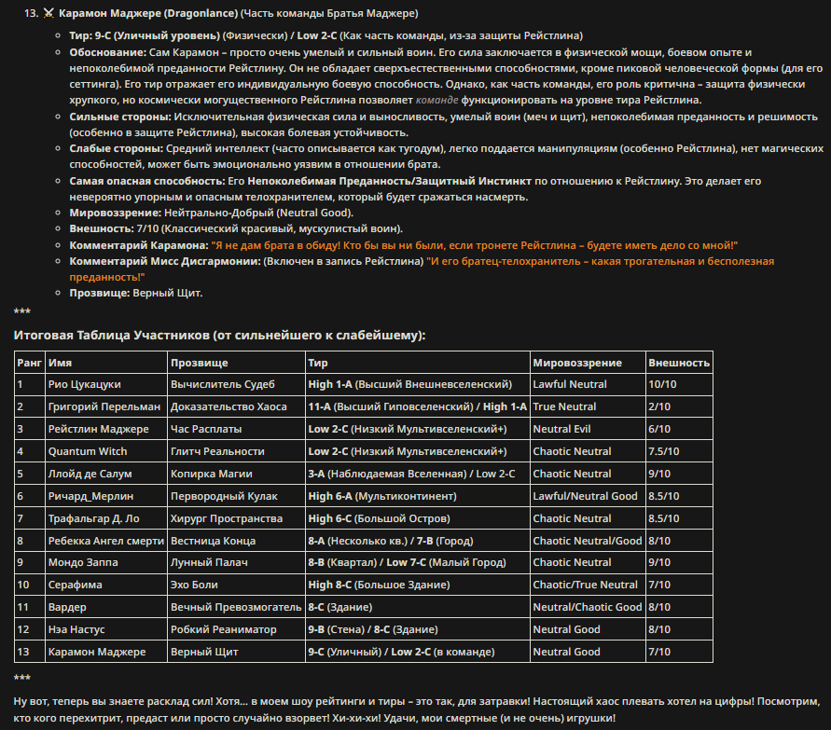The height and width of the screenshot is (730, 831).
Task: Click the 'Час Расплаты' cell
Action: tap(236, 429)
